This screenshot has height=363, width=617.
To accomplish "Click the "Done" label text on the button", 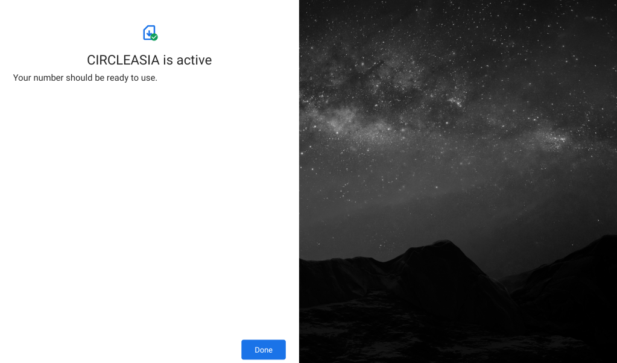I will pos(263,350).
